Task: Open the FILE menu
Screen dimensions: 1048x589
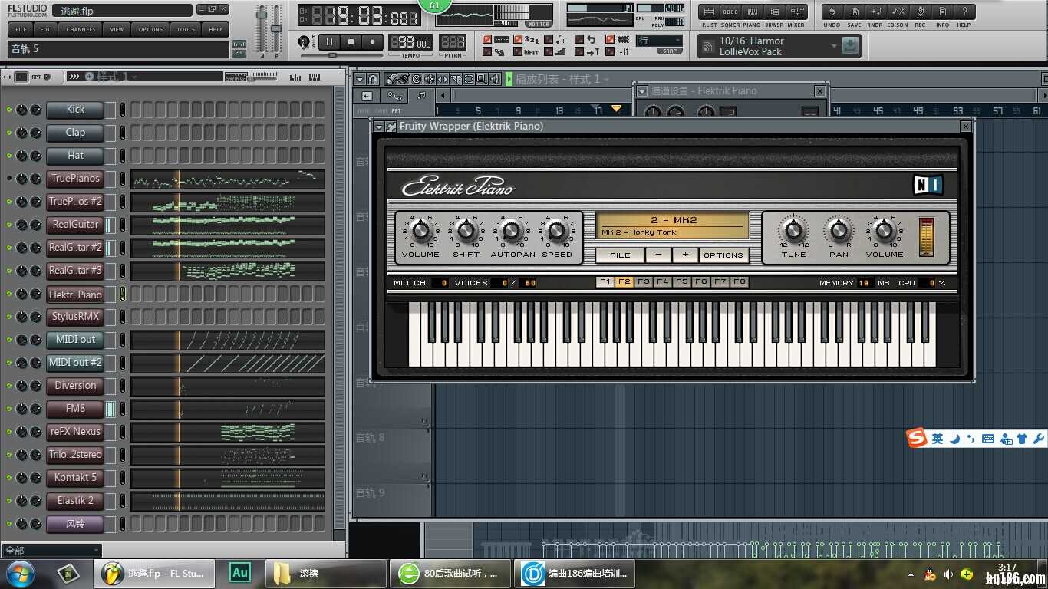Action: tap(21, 29)
